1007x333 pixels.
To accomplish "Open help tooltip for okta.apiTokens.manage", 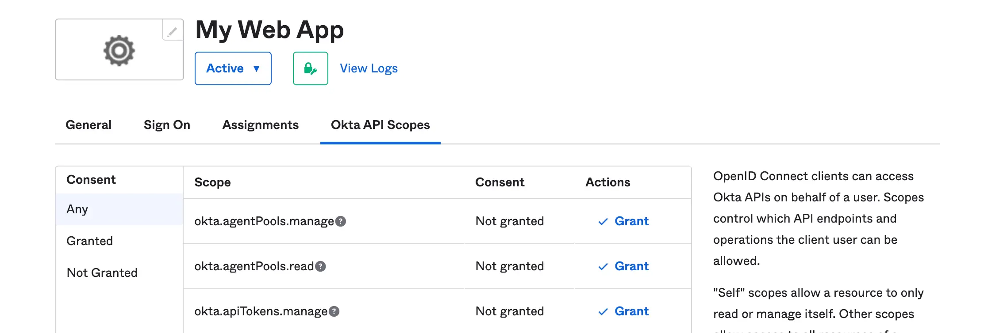I will [x=334, y=311].
